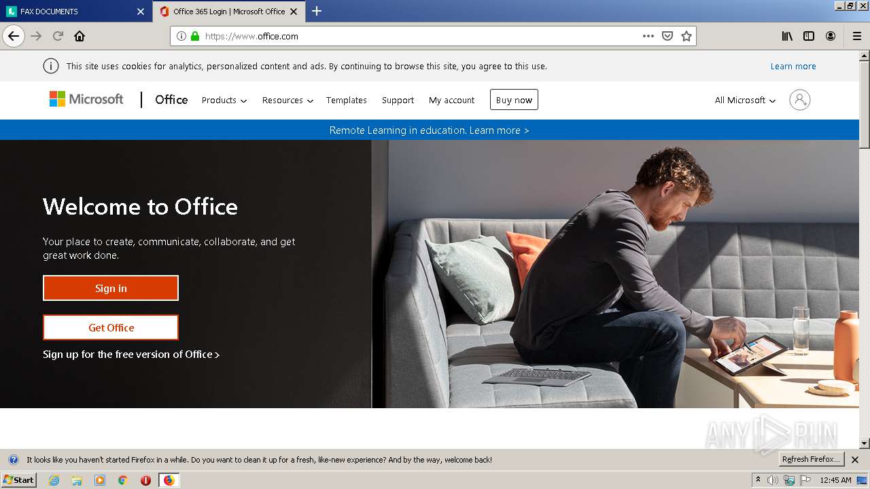Click the scrollbar down arrow
This screenshot has height=489, width=870.
point(865,443)
